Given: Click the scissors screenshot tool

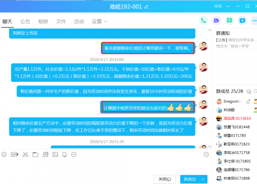Looking at the screenshot, I should (x=25, y=154).
